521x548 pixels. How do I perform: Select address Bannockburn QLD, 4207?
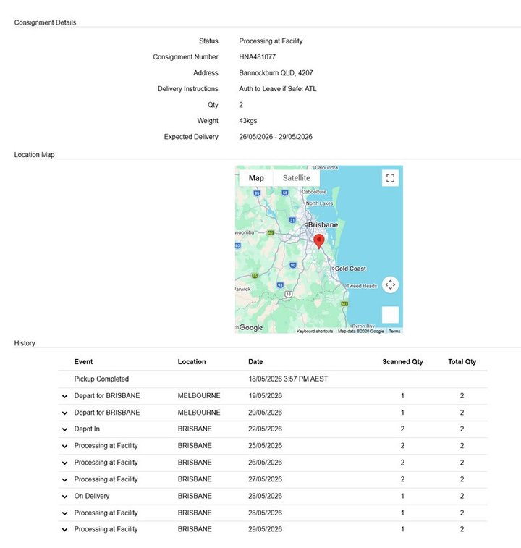[276, 72]
